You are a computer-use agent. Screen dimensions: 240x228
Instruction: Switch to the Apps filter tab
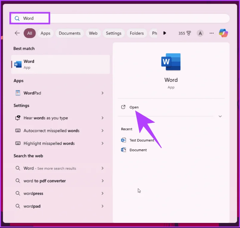[46, 33]
